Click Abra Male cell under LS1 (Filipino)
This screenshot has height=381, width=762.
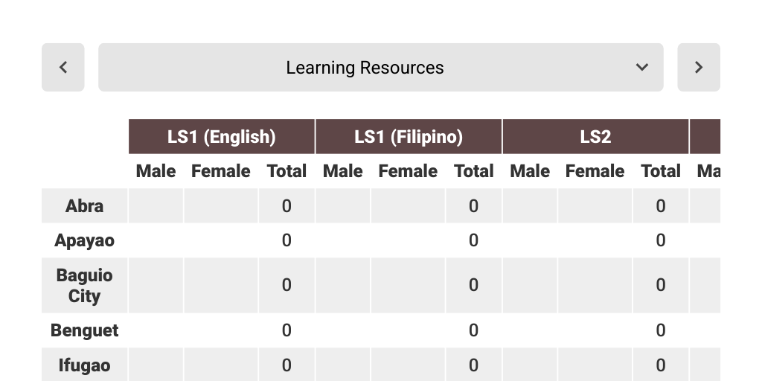[343, 206]
